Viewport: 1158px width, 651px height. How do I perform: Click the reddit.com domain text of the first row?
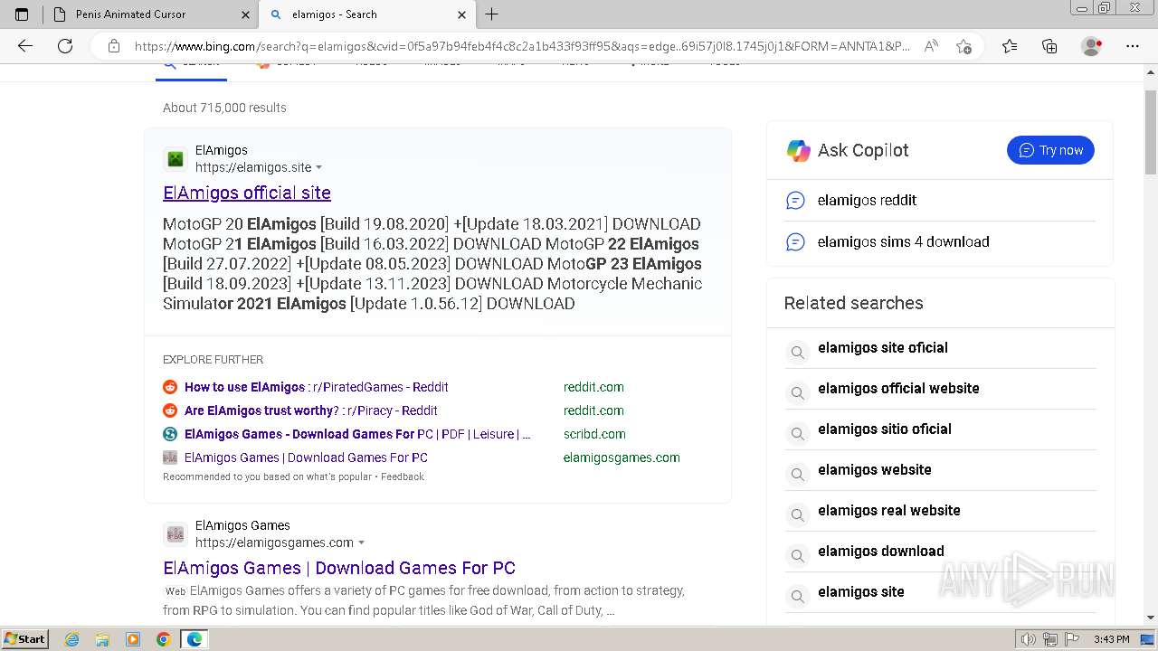[593, 387]
